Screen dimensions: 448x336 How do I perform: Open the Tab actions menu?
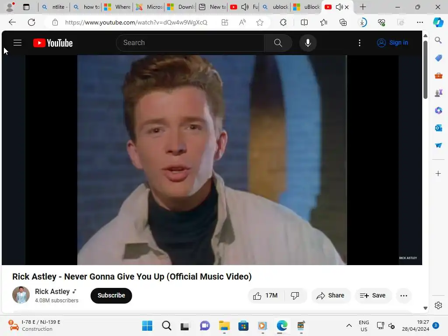tap(26, 7)
